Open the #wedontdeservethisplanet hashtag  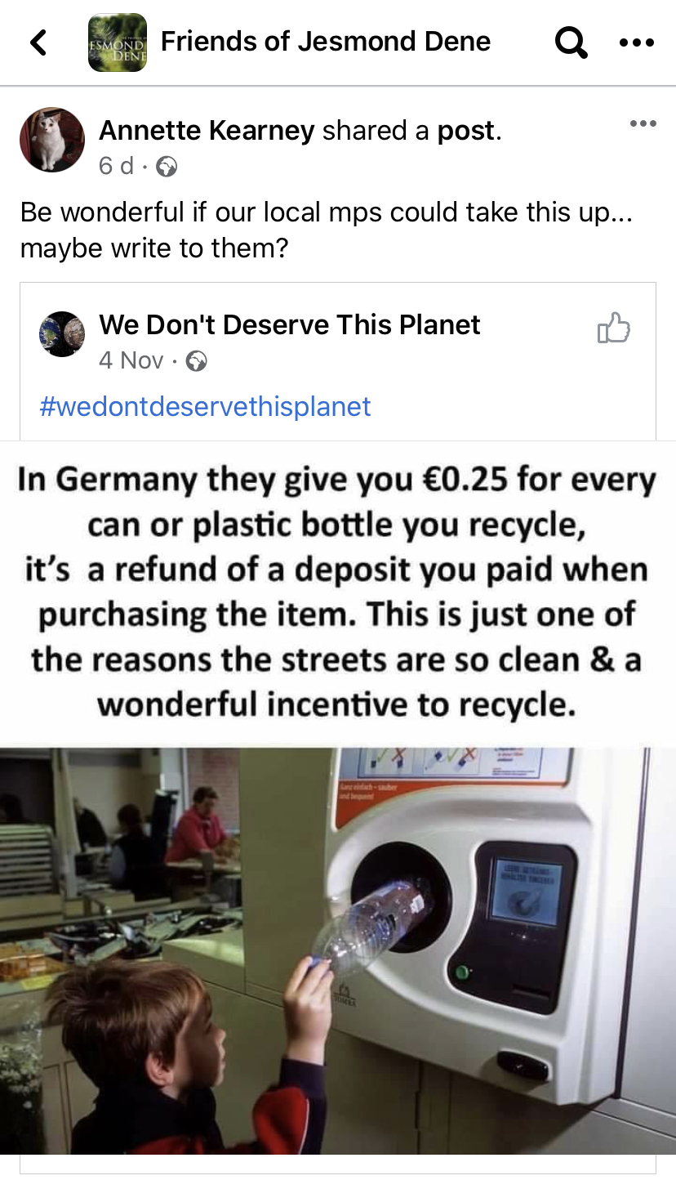206,406
